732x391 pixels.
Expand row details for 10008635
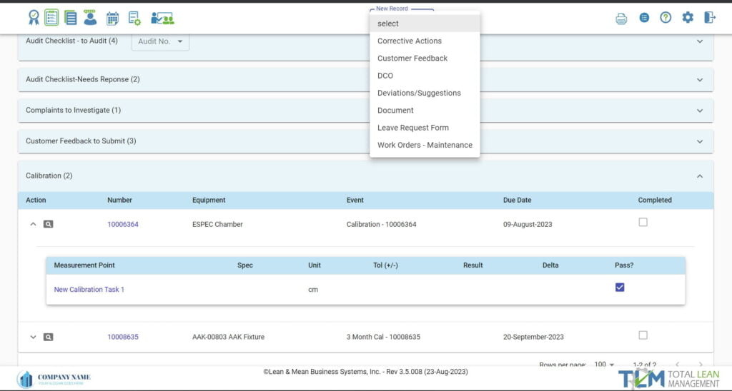33,337
